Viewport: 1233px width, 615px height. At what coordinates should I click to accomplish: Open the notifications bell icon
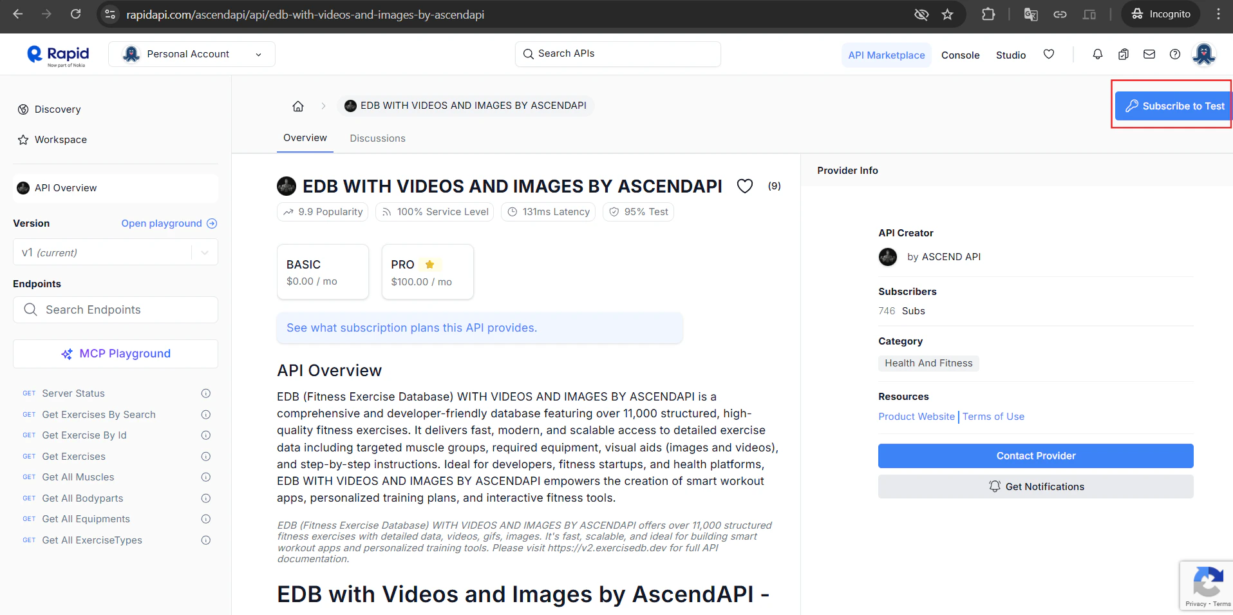point(1098,54)
